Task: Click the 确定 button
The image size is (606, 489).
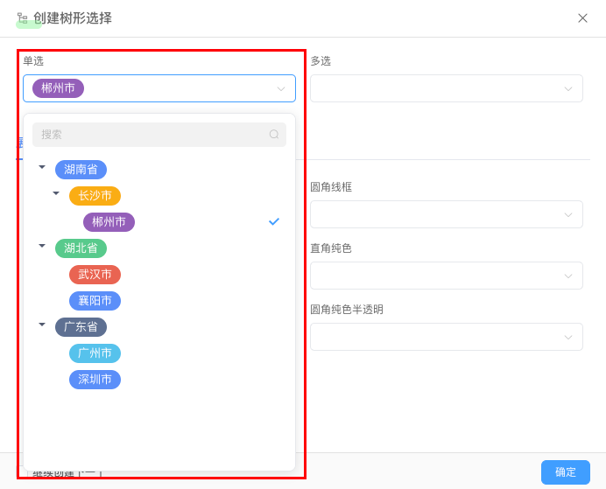Action: pyautogui.click(x=565, y=472)
